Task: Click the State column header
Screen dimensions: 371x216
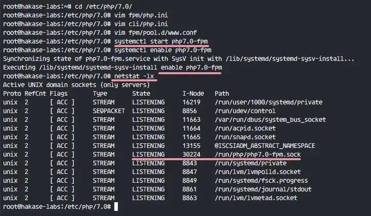Action: (x=141, y=94)
